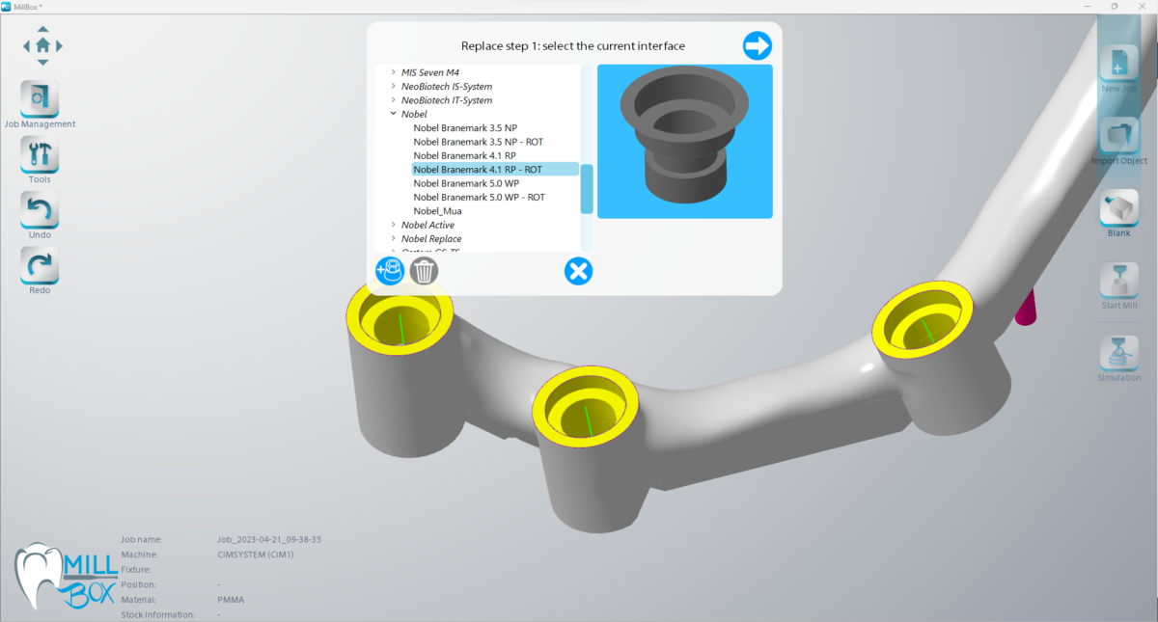Image resolution: width=1158 pixels, height=622 pixels.
Task: Click the Nobel Active label
Action: (427, 225)
